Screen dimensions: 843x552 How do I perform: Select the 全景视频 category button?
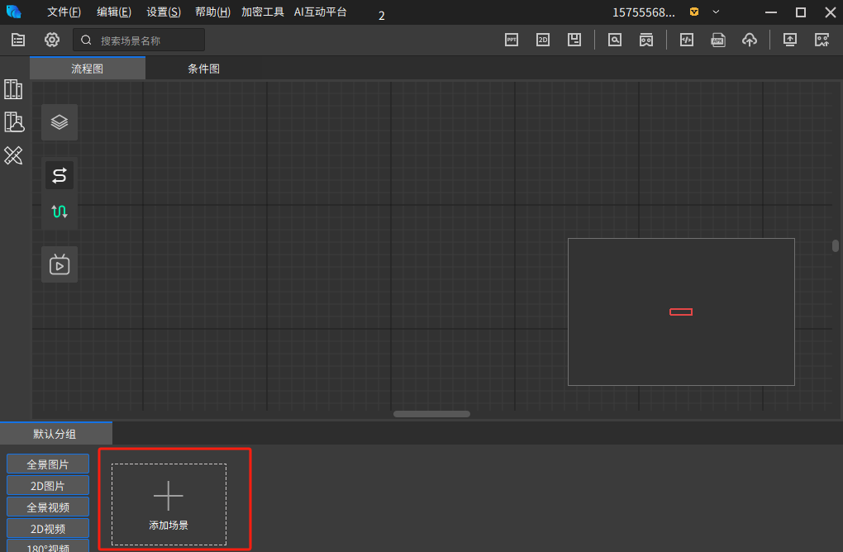tap(47, 506)
